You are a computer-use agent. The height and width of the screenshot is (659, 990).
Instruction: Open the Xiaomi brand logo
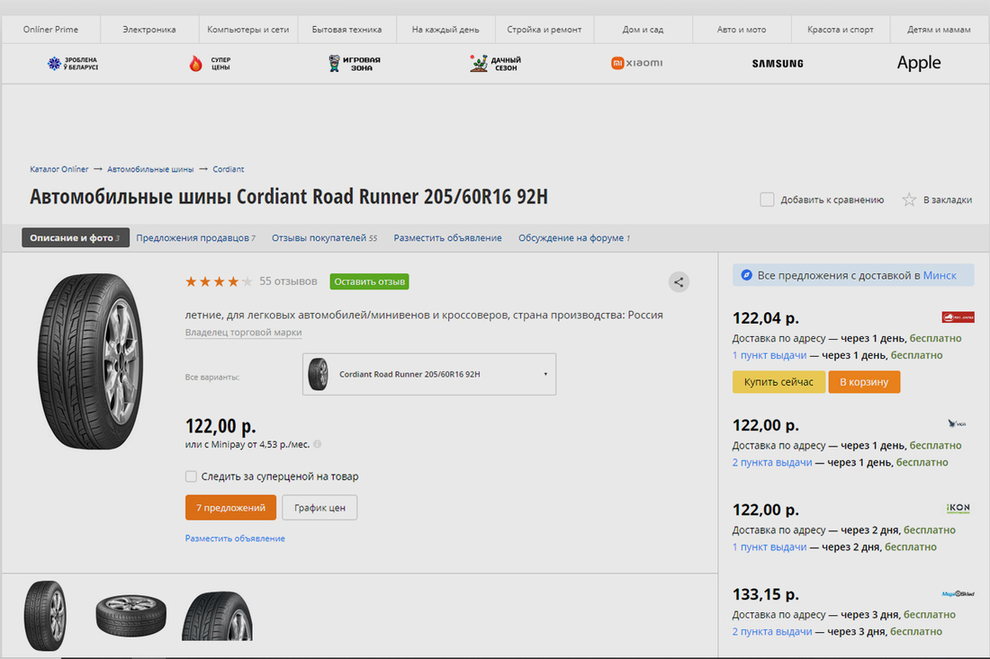(x=637, y=63)
